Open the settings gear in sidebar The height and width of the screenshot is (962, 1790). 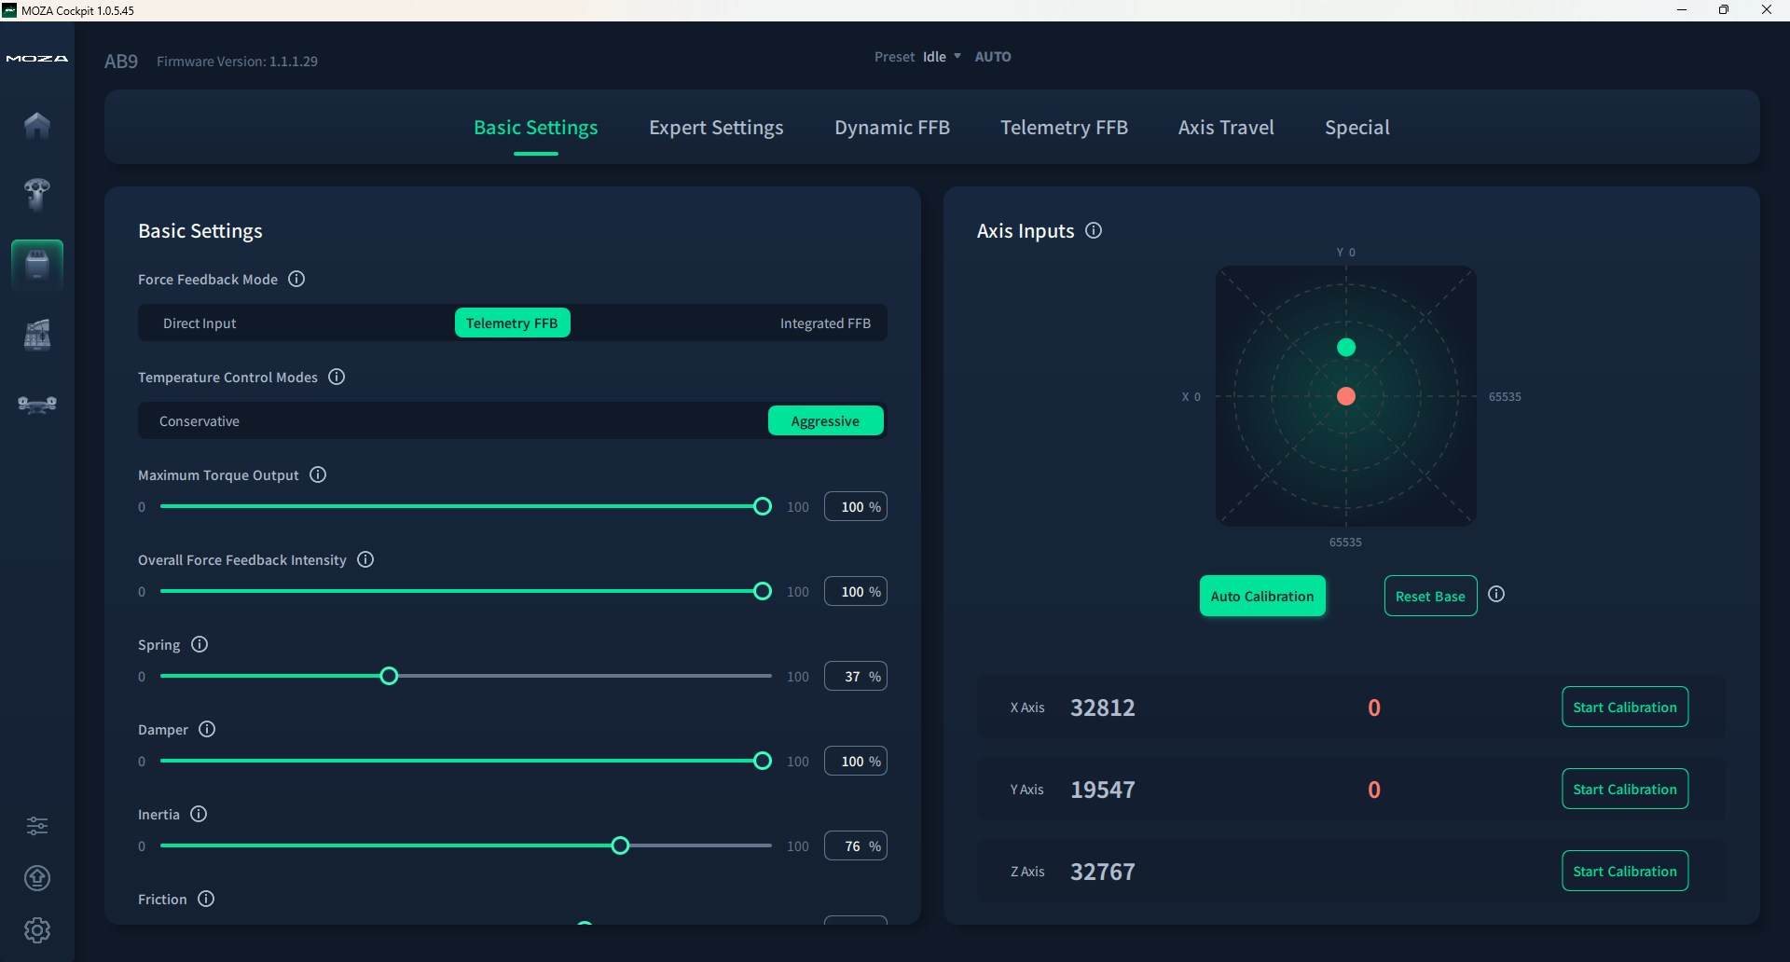click(37, 930)
